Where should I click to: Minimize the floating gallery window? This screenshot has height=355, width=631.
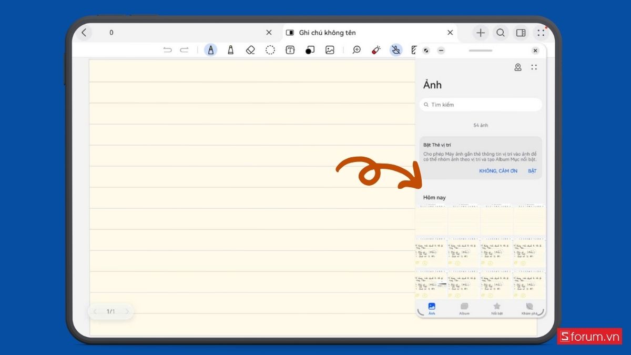click(x=441, y=50)
